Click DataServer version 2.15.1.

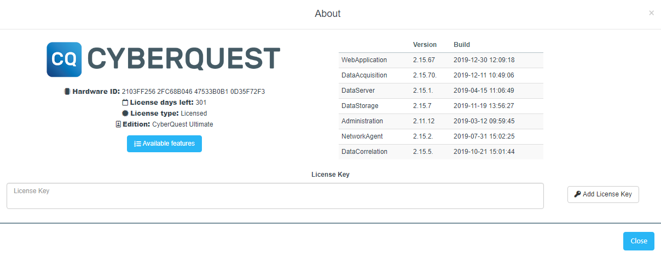point(423,91)
